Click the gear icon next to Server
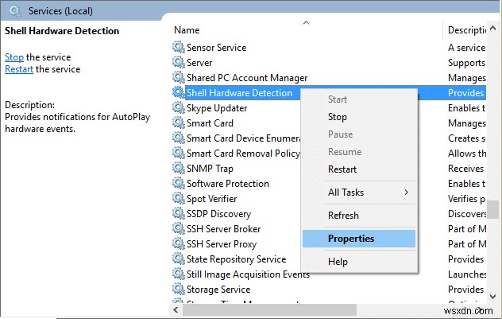Viewport: 502px width, 319px height. [178, 63]
